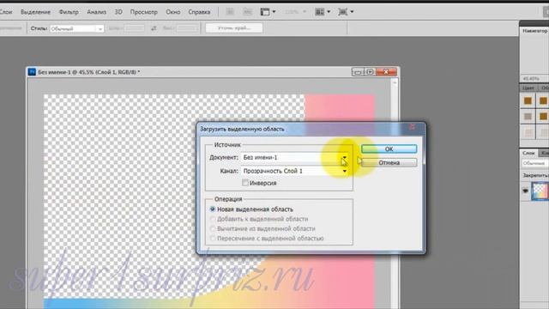Click the Уточн. край button
549x309 pixels.
pyautogui.click(x=234, y=28)
